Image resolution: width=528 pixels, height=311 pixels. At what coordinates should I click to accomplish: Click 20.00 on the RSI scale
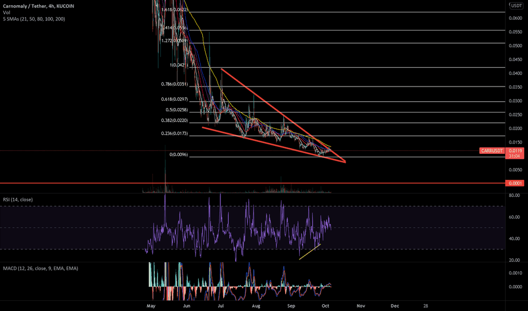tap(514, 260)
